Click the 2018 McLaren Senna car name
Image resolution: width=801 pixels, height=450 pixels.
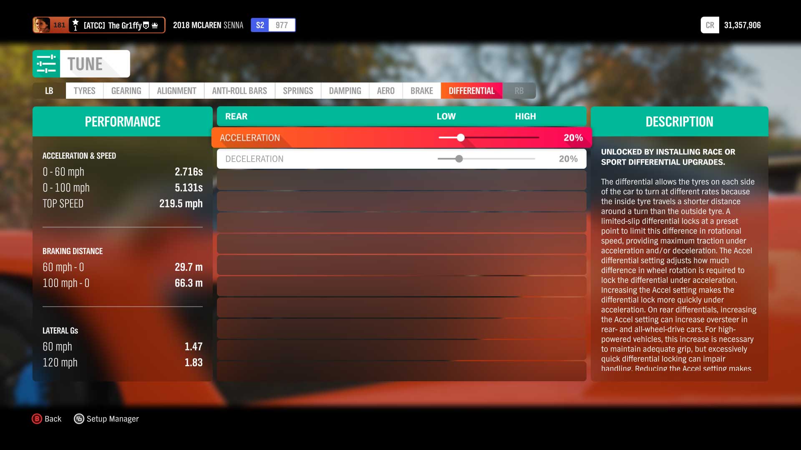click(x=208, y=25)
